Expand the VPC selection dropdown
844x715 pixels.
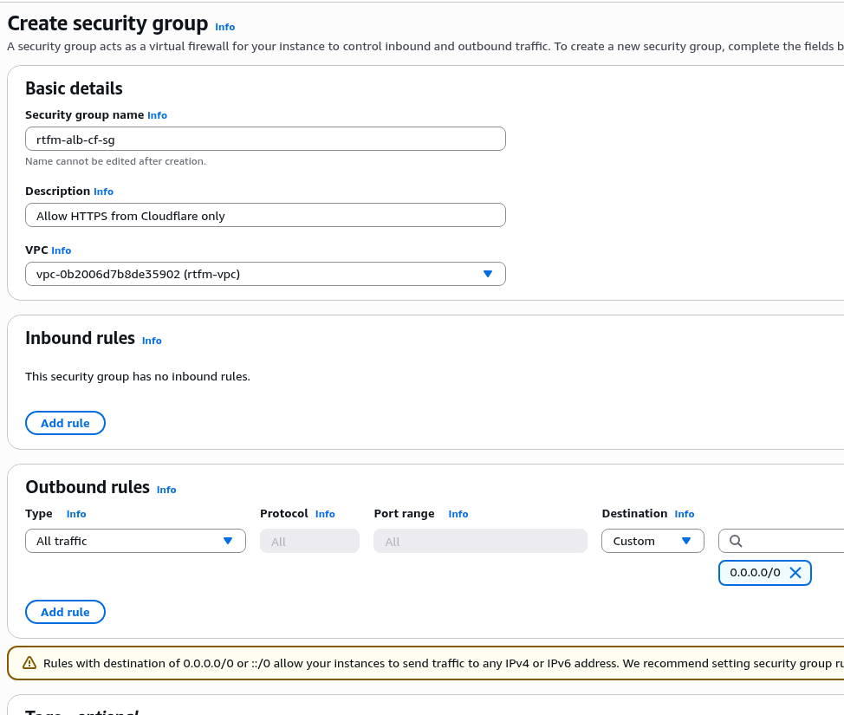[x=265, y=274]
